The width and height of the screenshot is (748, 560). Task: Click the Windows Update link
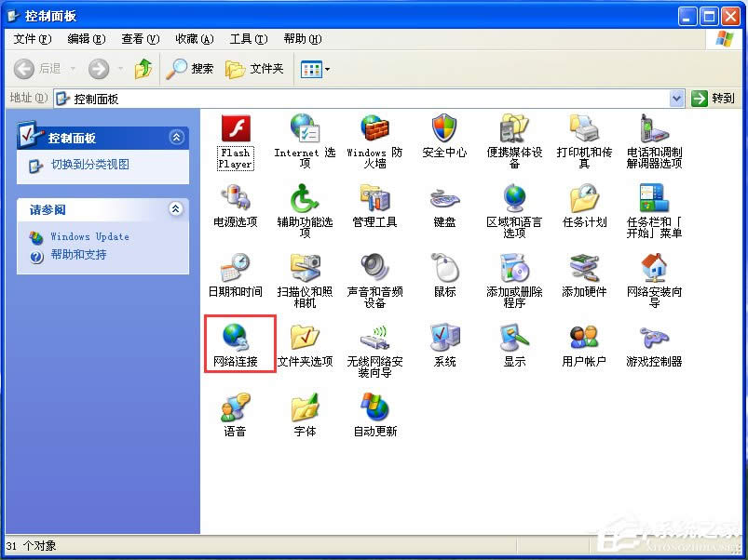(89, 236)
